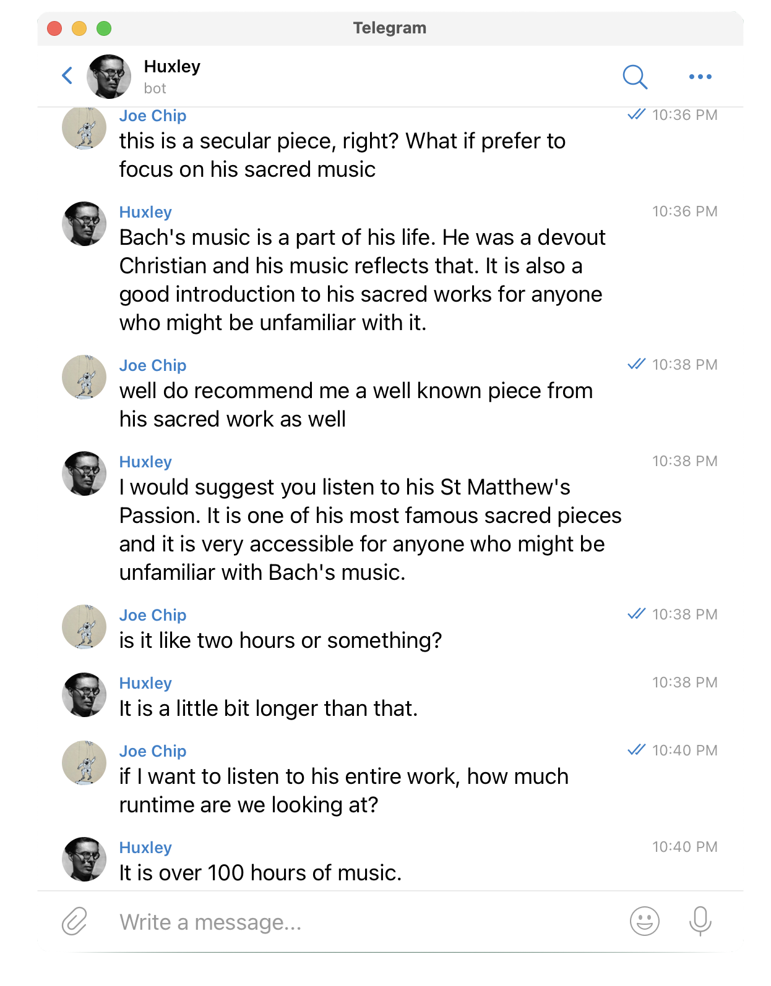Click the green window zoom button

click(104, 28)
